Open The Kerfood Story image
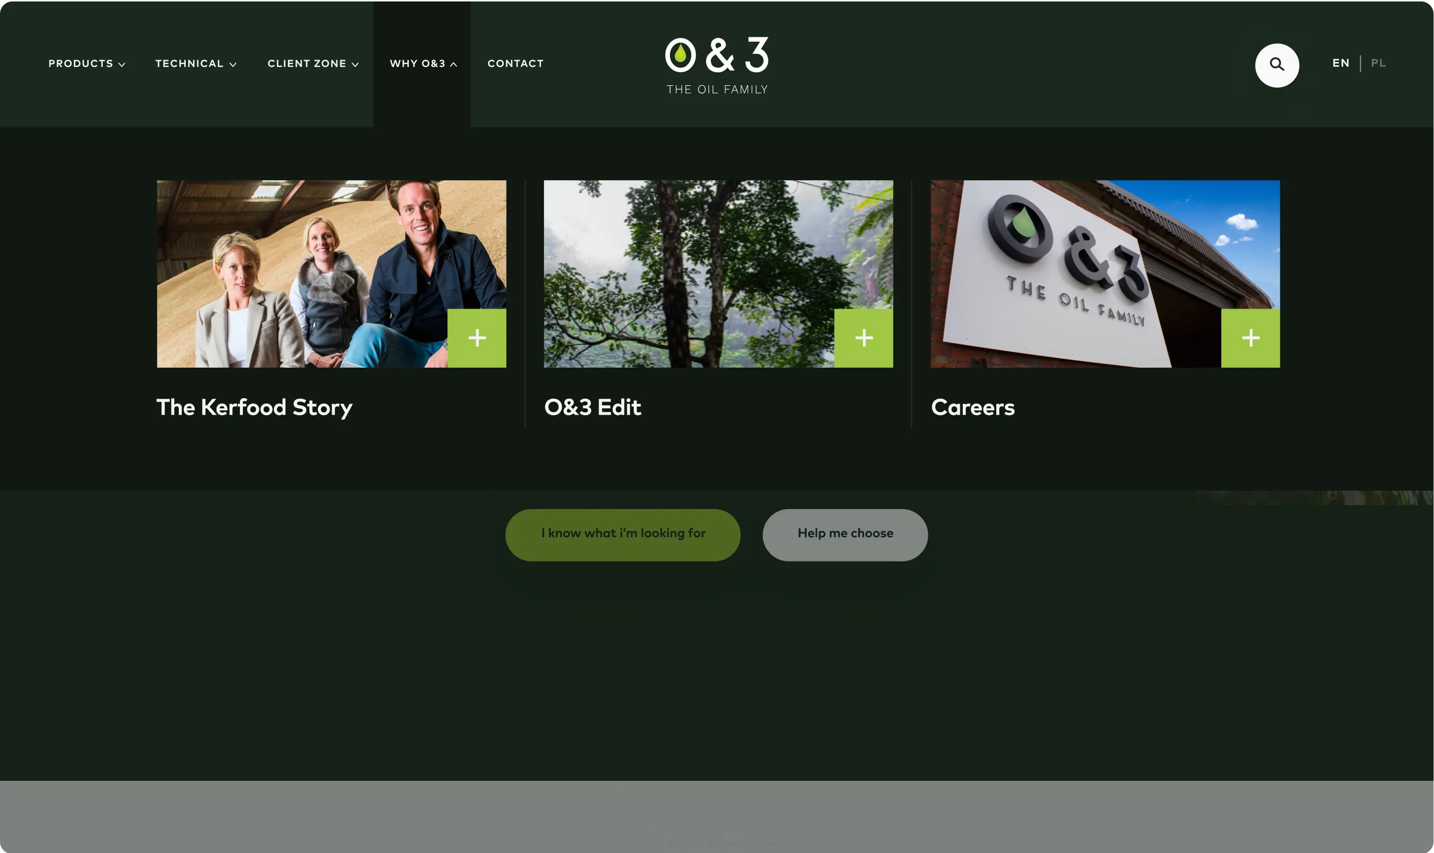 (x=331, y=274)
